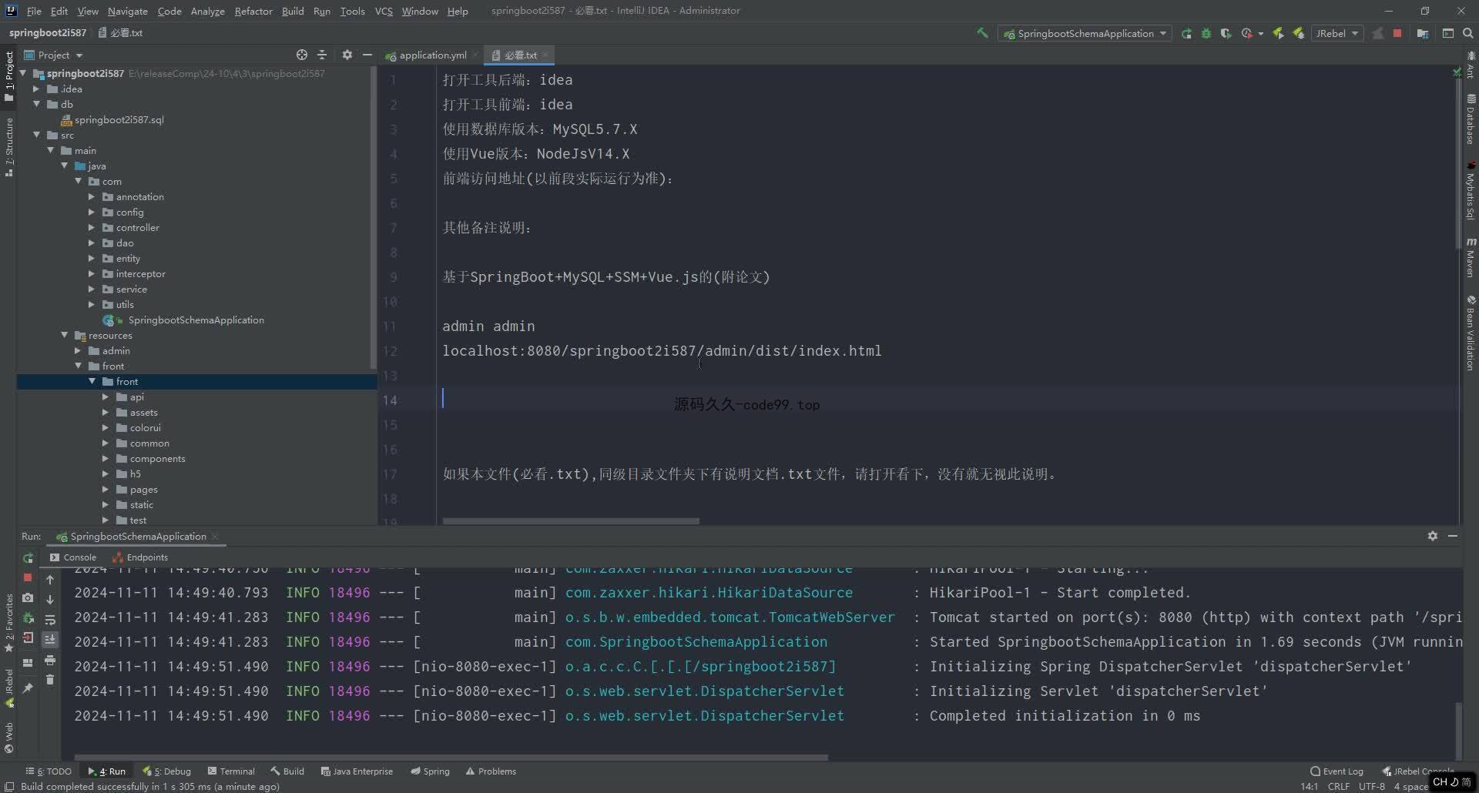Open the VCS menu
Screen dimensions: 1479x793
click(x=384, y=11)
